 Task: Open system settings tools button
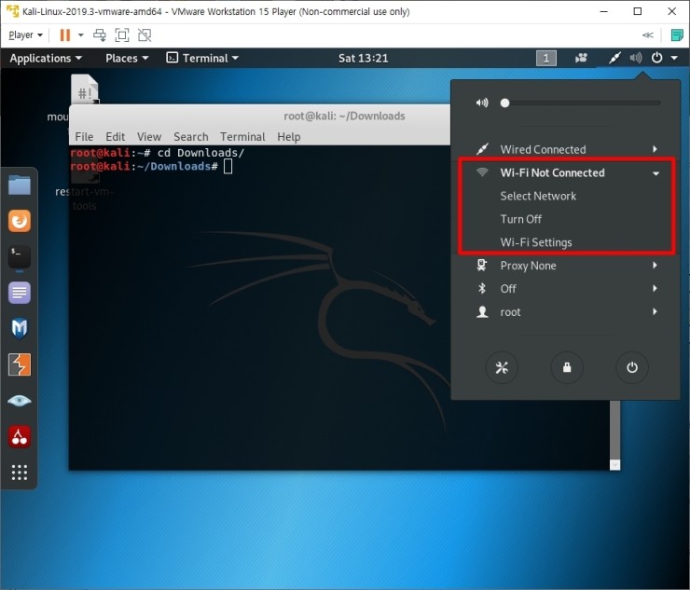coord(502,367)
